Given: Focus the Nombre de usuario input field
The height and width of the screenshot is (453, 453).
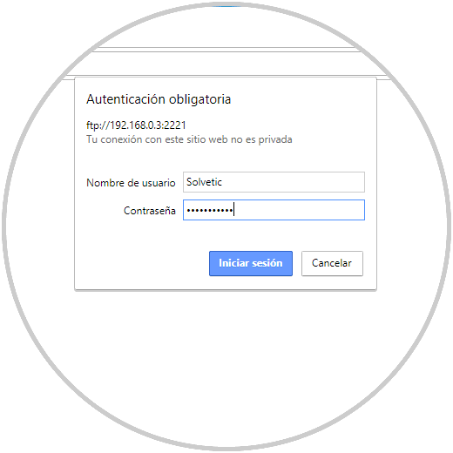Looking at the screenshot, I should pyautogui.click(x=274, y=182).
